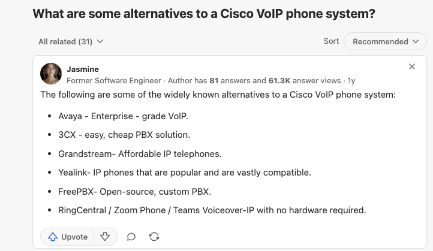Image resolution: width=433 pixels, height=251 pixels.
Task: Open the Jasmine author name link
Action: click(83, 69)
